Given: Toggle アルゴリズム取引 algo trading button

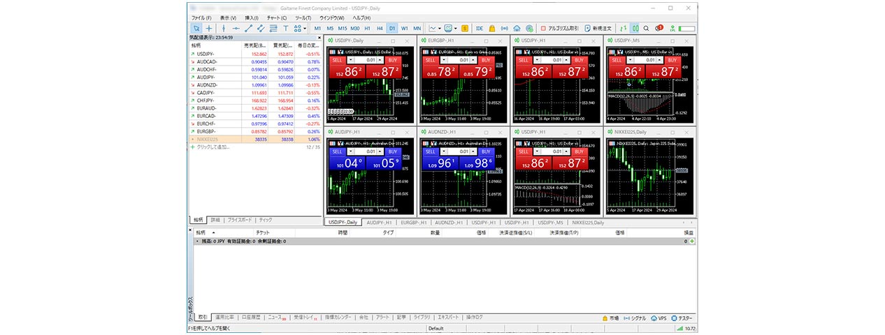Looking at the screenshot, I should (560, 29).
